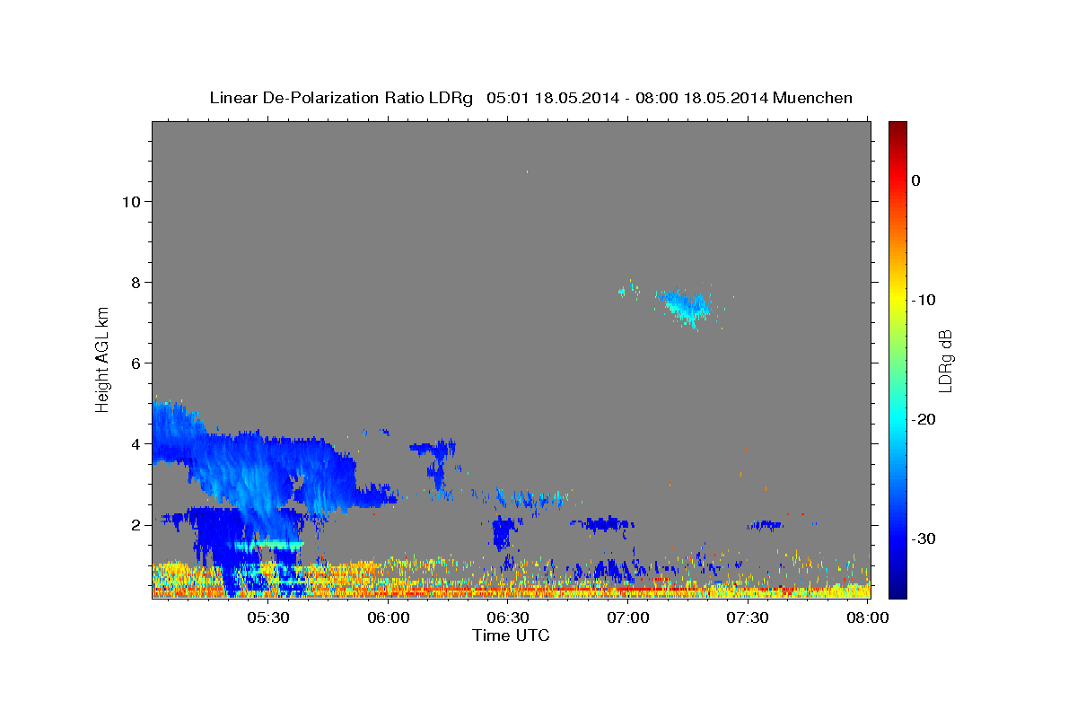This screenshot has height=718, width=1077.
Task: Click the colorbar tick label -30
Action: pyautogui.click(x=925, y=538)
